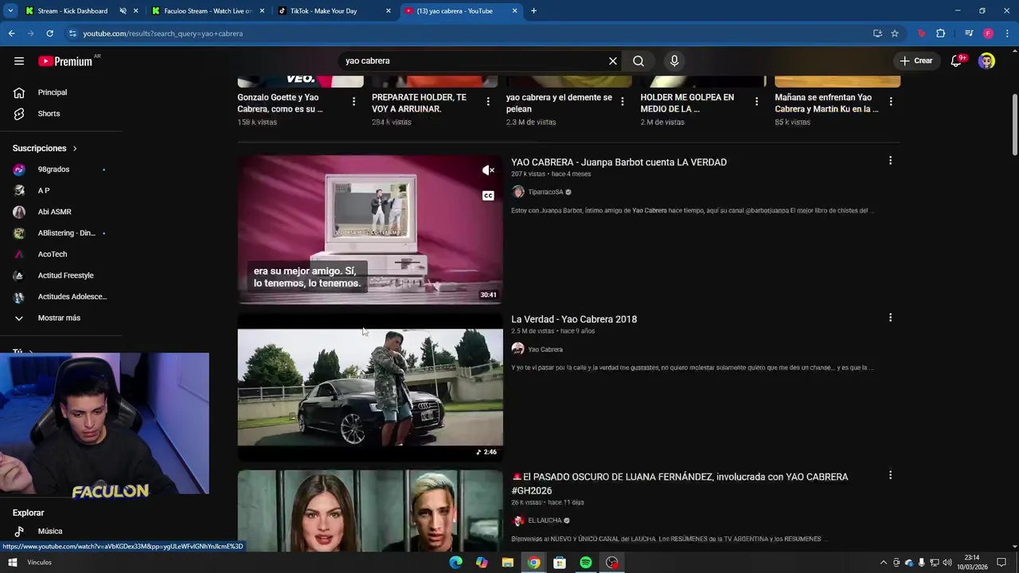
Task: Open the Juanpa Barbot video thumbnail
Action: 370,229
